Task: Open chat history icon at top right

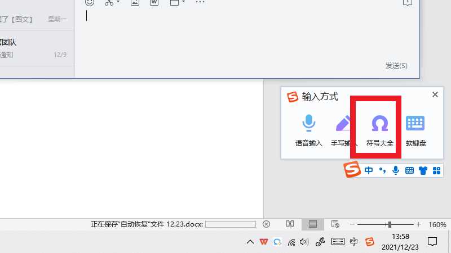Action: tap(407, 3)
